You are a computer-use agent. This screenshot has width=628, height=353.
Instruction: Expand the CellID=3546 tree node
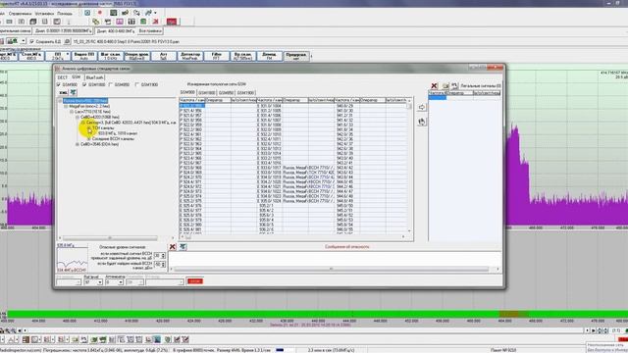(78, 144)
